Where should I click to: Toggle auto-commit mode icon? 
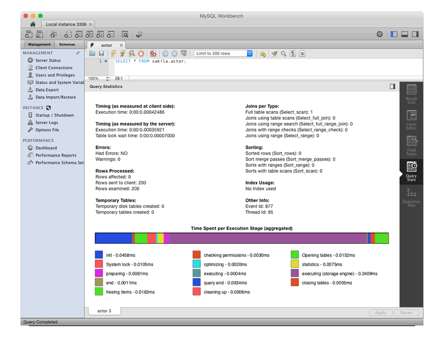pyautogui.click(x=184, y=53)
